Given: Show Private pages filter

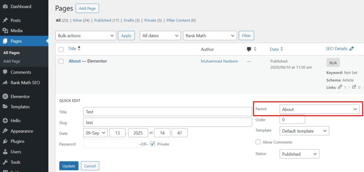Looking at the screenshot, I should coord(150,20).
